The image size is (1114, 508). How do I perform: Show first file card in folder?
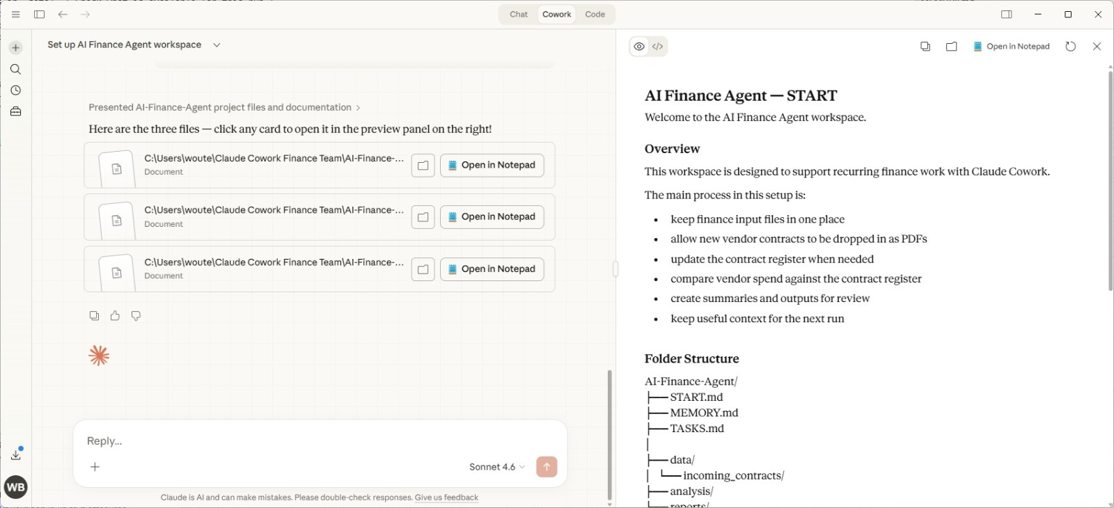pyautogui.click(x=423, y=166)
